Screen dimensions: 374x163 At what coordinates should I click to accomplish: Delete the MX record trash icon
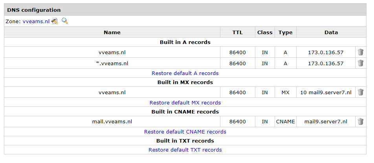pyautogui.click(x=360, y=92)
